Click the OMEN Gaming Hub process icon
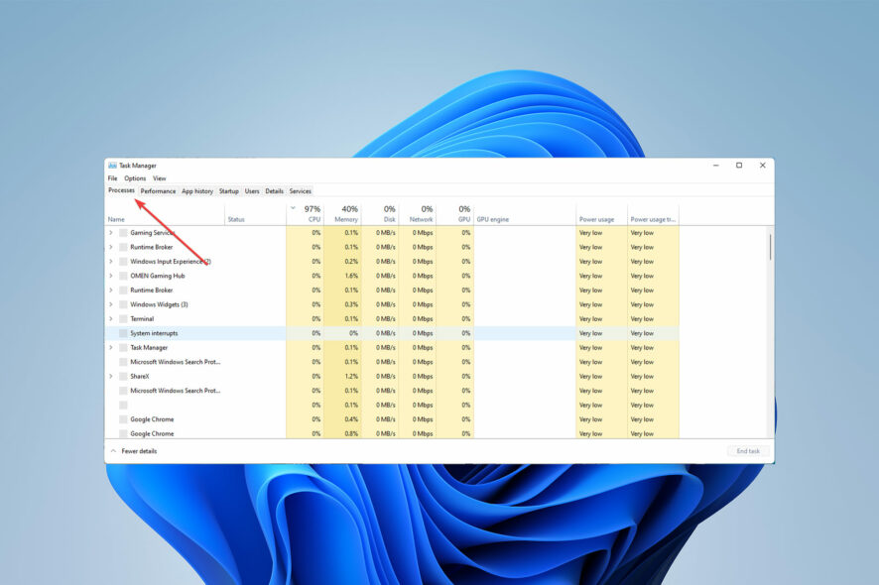 tap(123, 276)
